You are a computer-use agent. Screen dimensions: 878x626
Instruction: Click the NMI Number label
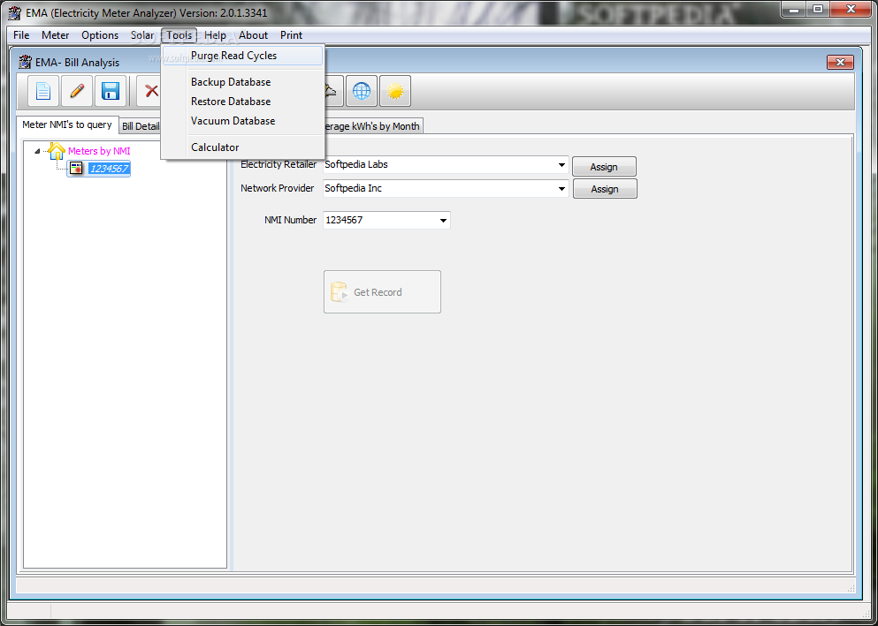click(290, 220)
